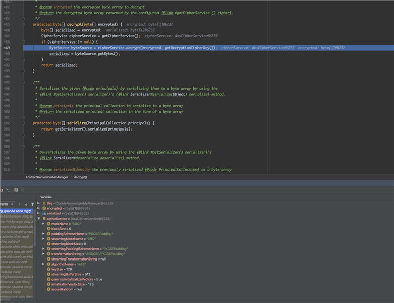Click the 'encrypted' parameter icon

pyautogui.click(x=44, y=208)
